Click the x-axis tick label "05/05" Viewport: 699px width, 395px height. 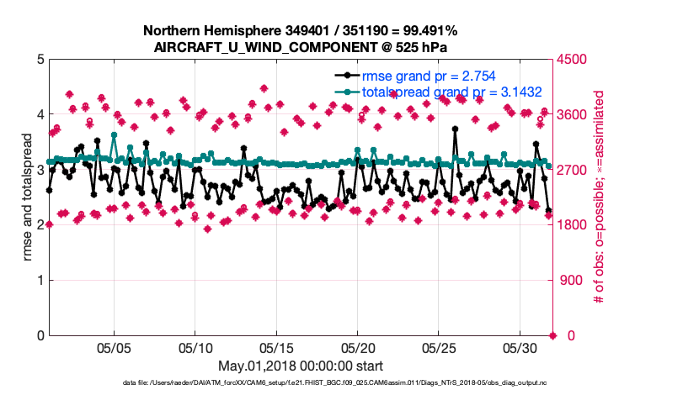tap(114, 348)
